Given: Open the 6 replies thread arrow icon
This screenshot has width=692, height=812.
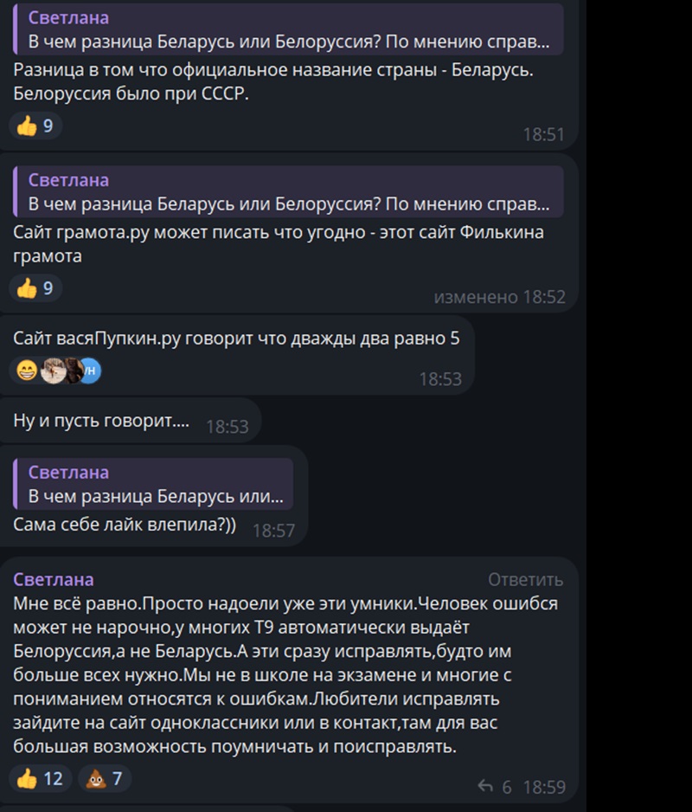Looking at the screenshot, I should 485,786.
